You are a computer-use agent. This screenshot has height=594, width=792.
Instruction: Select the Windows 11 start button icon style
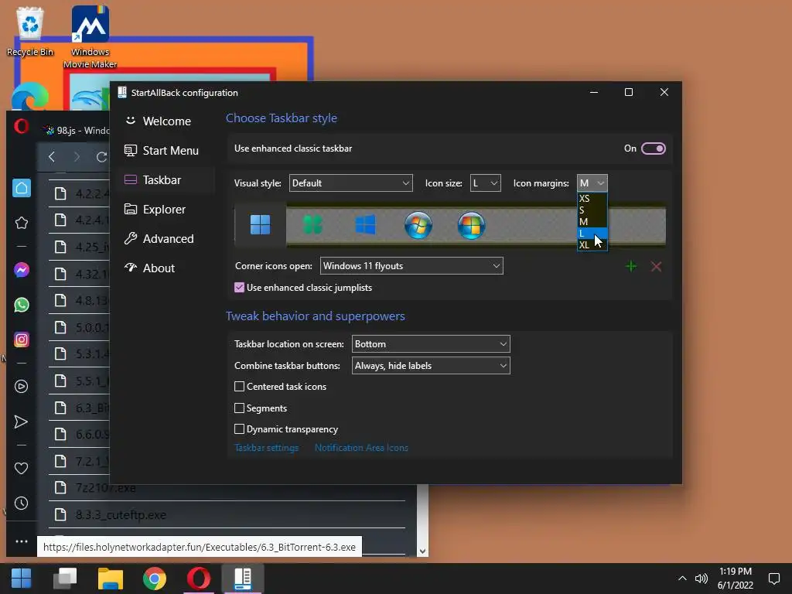click(260, 225)
